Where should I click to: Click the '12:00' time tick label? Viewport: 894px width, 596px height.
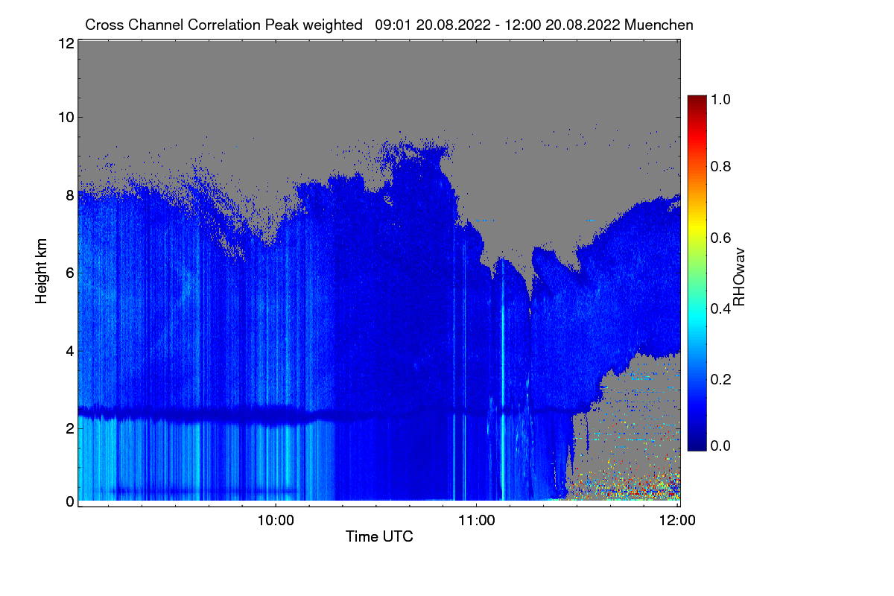pyautogui.click(x=678, y=521)
